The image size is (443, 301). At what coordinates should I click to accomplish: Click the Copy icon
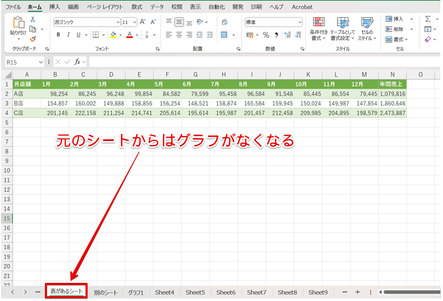coord(33,29)
